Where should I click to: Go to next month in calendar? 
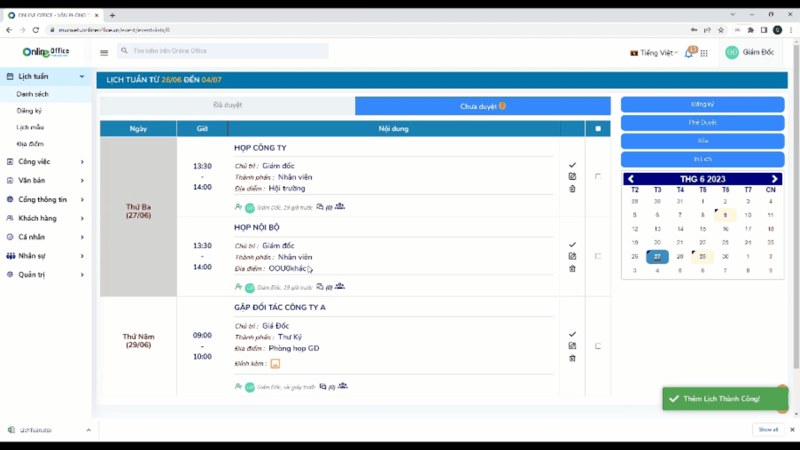(775, 179)
